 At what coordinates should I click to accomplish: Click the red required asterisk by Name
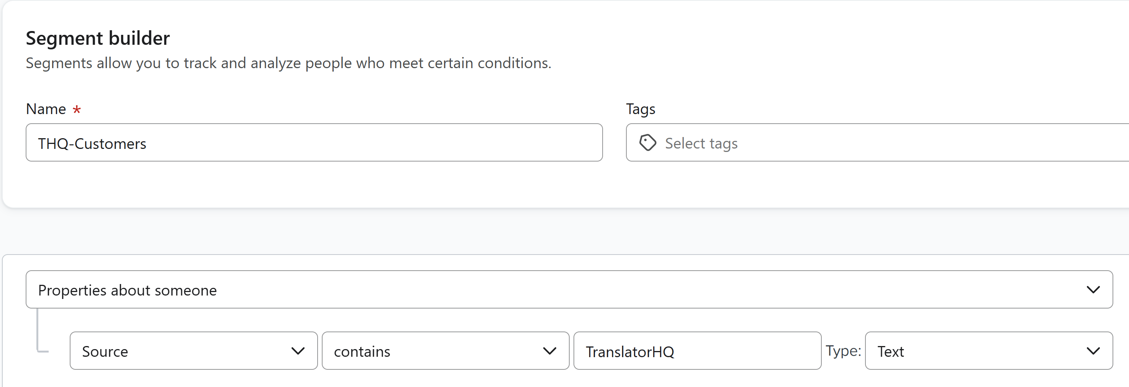pos(77,109)
